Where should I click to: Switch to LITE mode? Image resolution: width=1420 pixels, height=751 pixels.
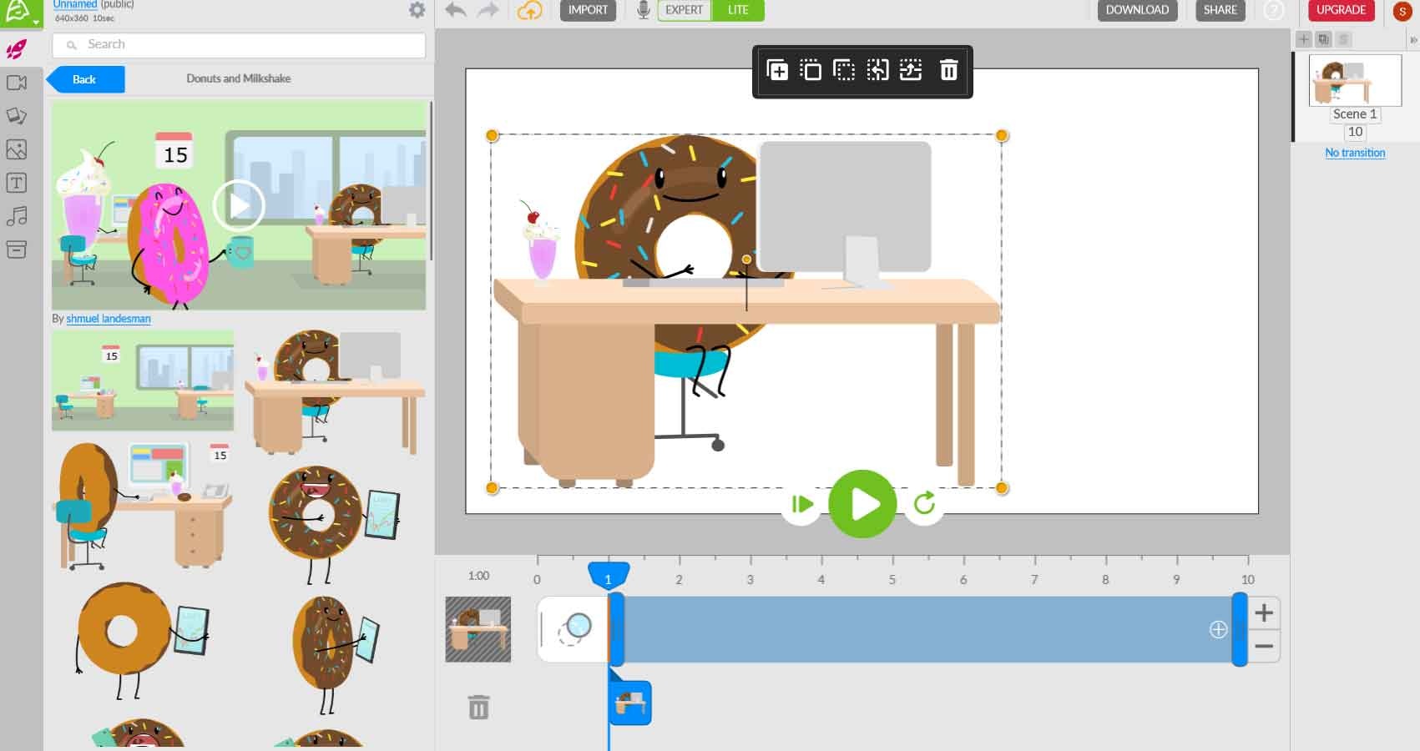[x=738, y=10]
